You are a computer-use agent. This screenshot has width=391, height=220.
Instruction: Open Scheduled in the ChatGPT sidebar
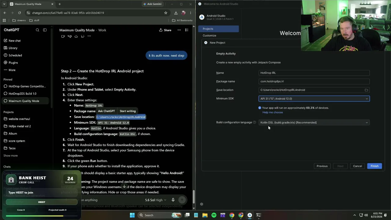pos(15,55)
